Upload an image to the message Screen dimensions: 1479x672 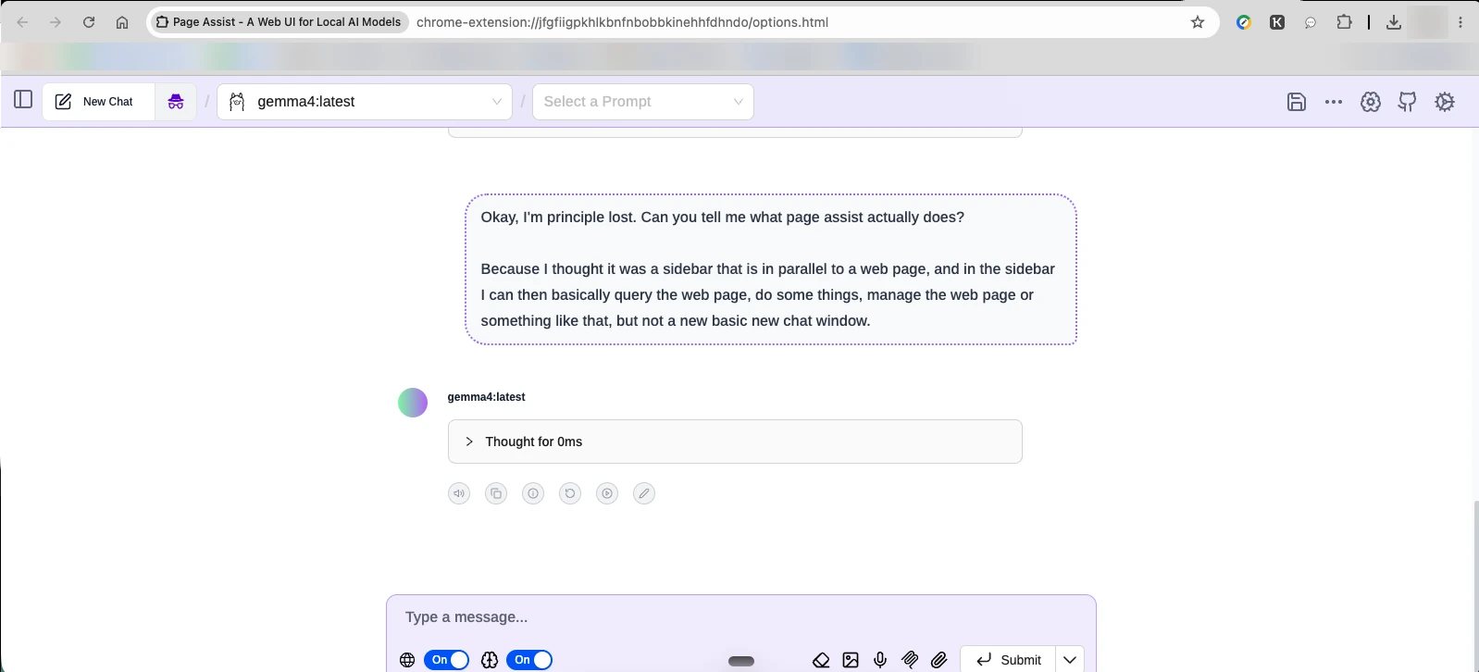851,660
